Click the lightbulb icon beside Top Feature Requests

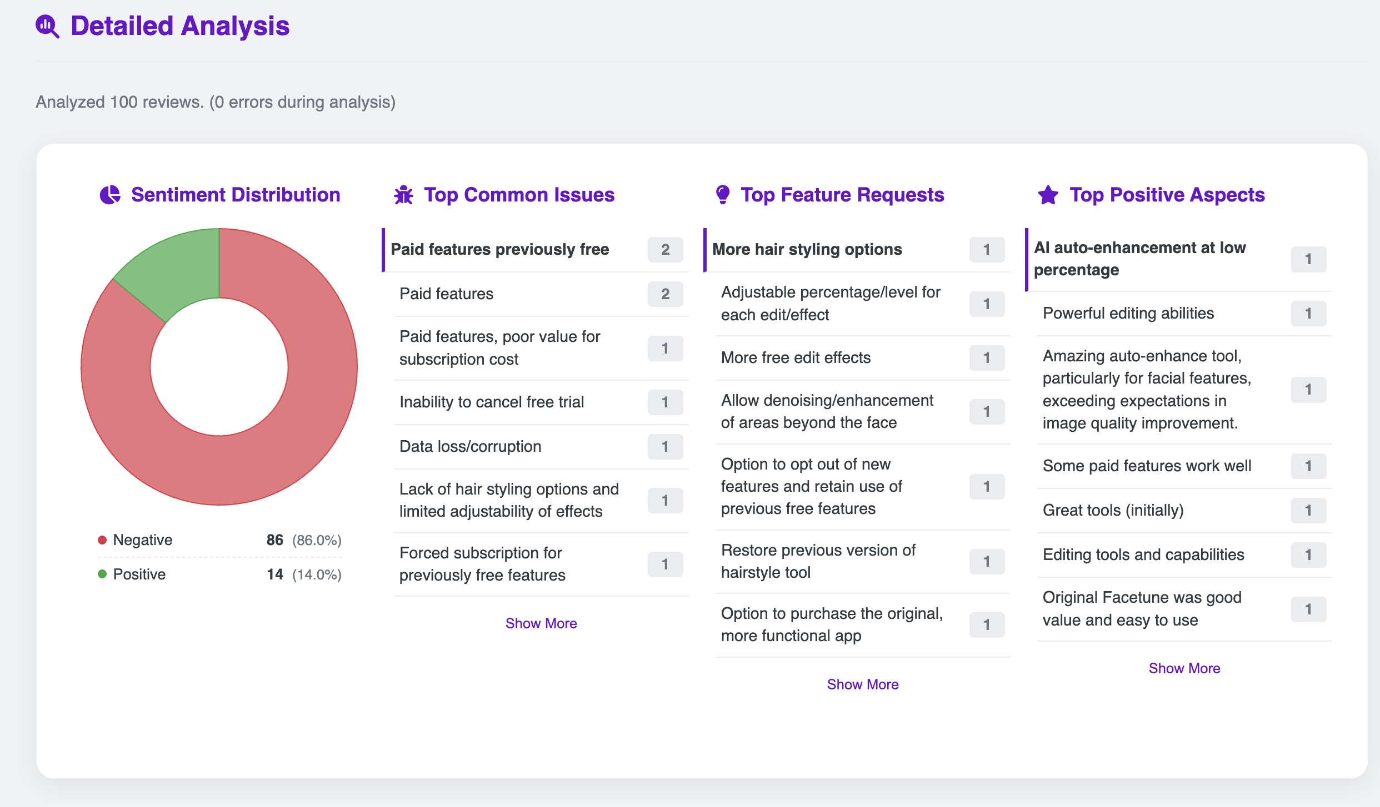pos(722,195)
